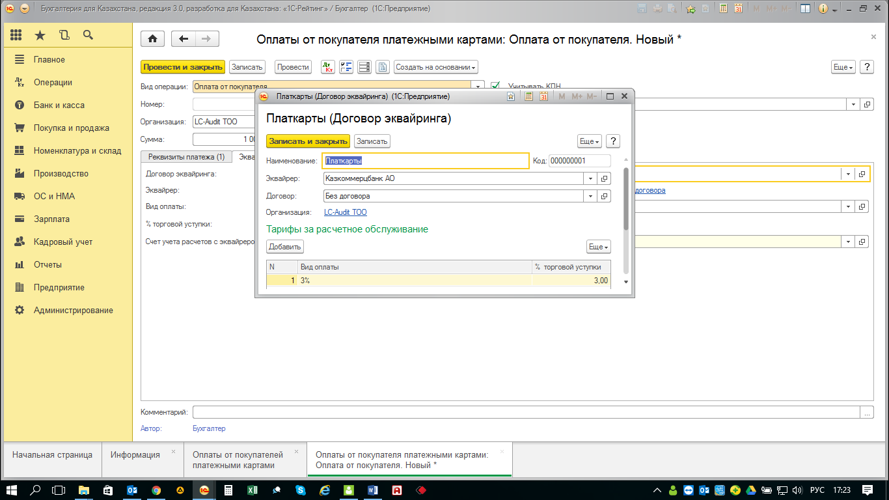Open Еще menu in main document toolbar

(x=843, y=67)
